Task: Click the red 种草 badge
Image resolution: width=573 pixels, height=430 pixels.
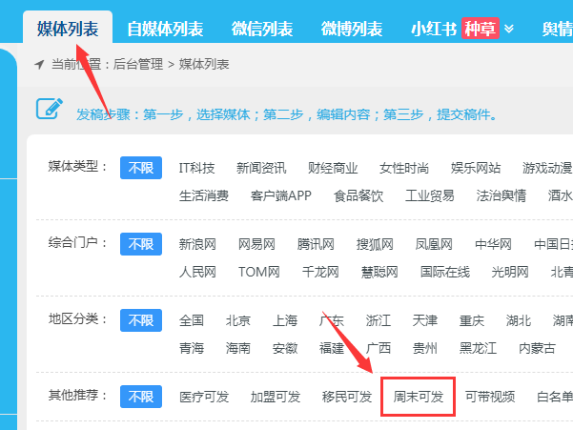Action: click(x=480, y=29)
